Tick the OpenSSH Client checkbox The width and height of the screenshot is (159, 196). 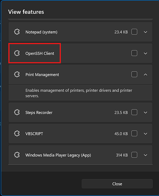pyautogui.click(x=134, y=53)
